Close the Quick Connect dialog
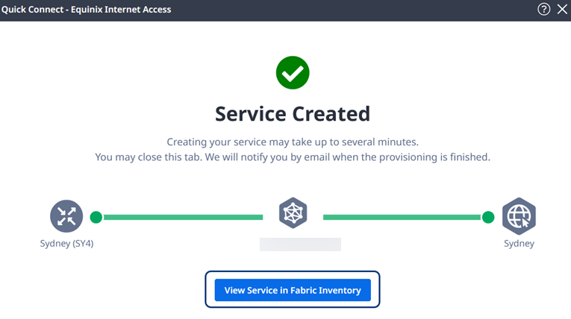 562,9
